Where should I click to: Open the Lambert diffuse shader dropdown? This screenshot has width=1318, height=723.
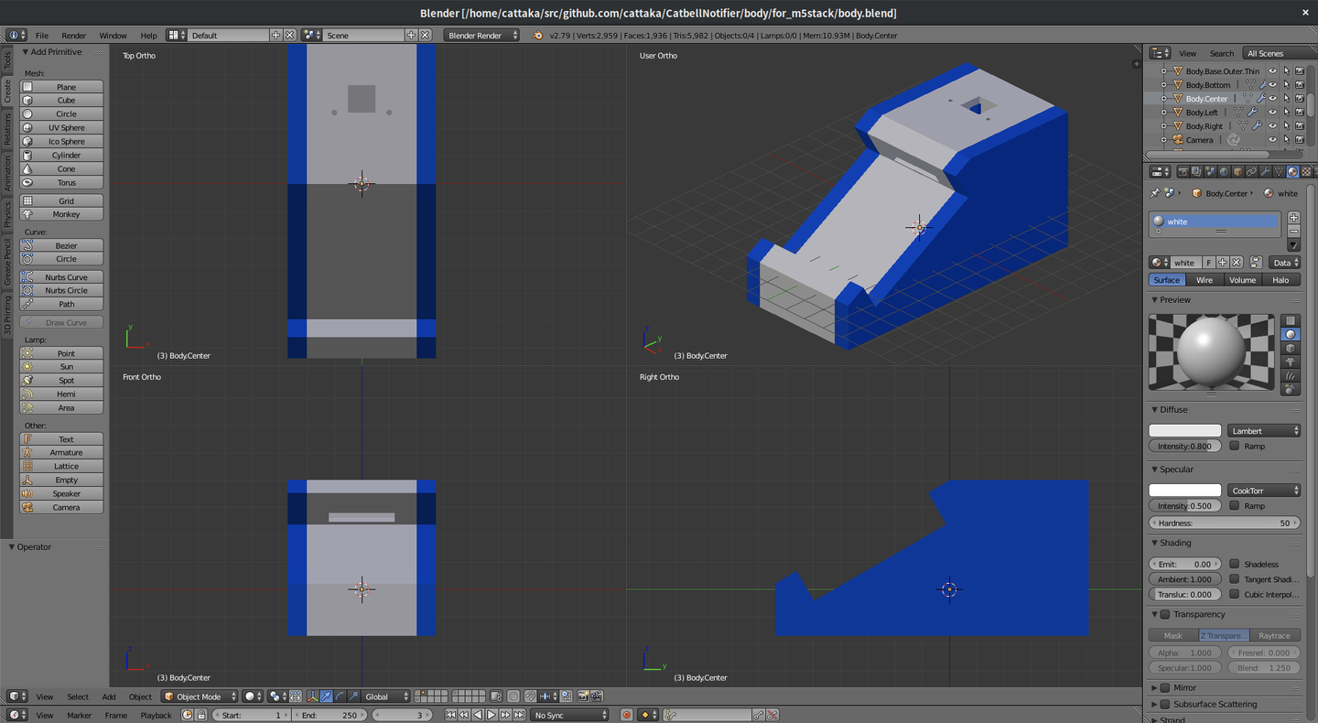(1264, 430)
